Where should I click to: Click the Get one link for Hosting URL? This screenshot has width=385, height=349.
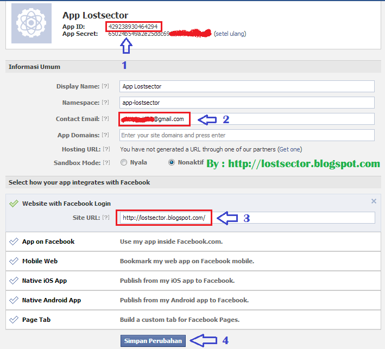tap(290, 149)
